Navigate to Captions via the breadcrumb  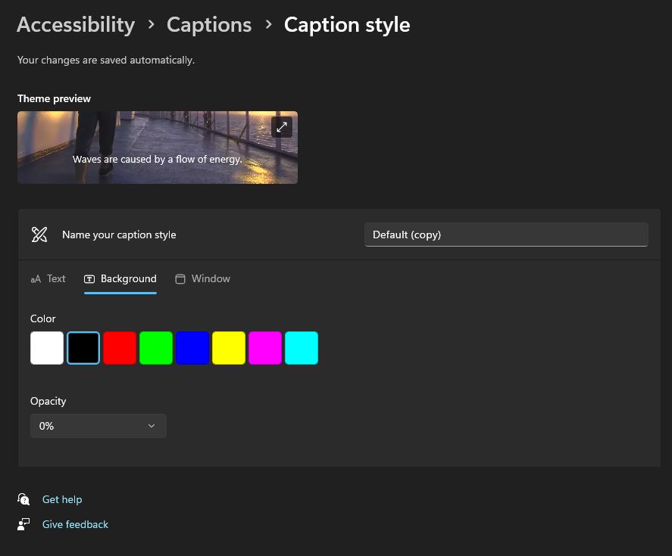click(x=209, y=24)
